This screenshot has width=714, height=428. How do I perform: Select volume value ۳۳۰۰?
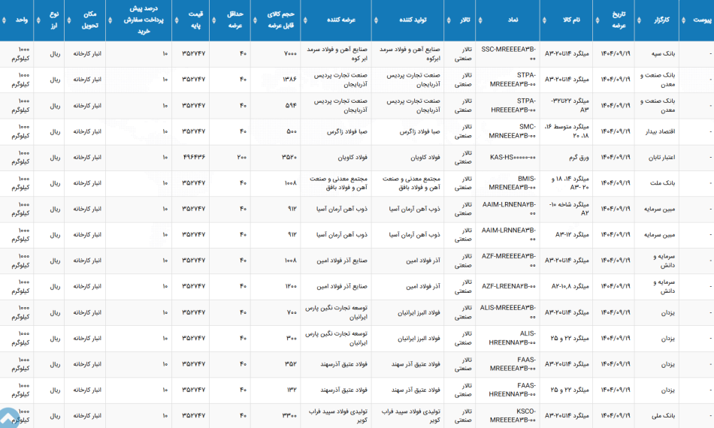coord(290,416)
